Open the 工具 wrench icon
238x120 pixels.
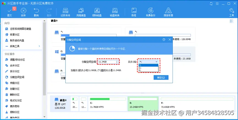click(232, 12)
